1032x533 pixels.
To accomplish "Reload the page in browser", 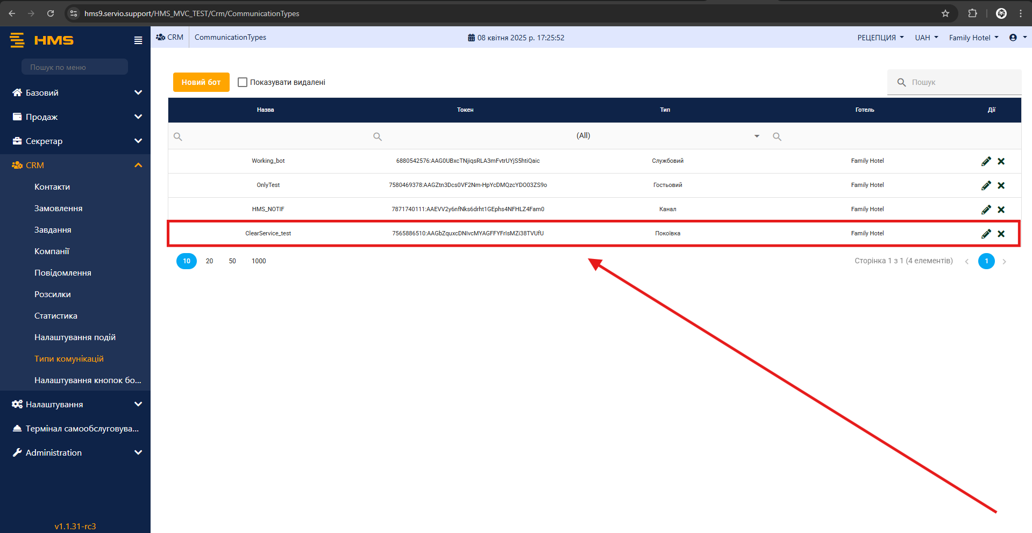I will coord(51,13).
